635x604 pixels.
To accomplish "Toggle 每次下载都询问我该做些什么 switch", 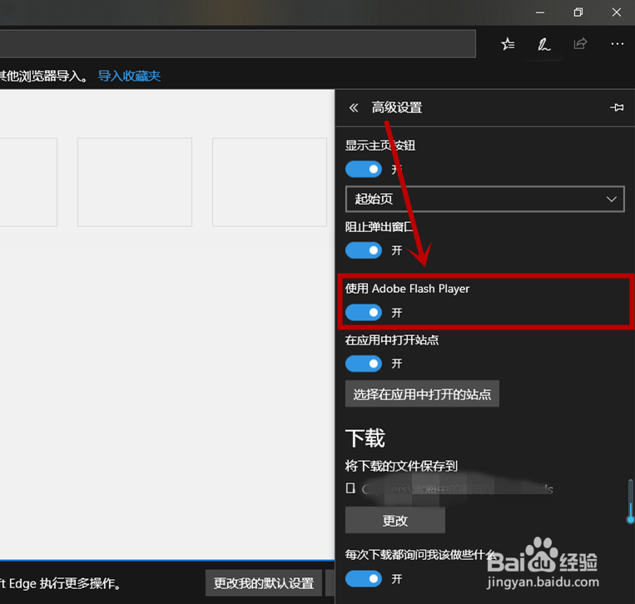I will (363, 579).
